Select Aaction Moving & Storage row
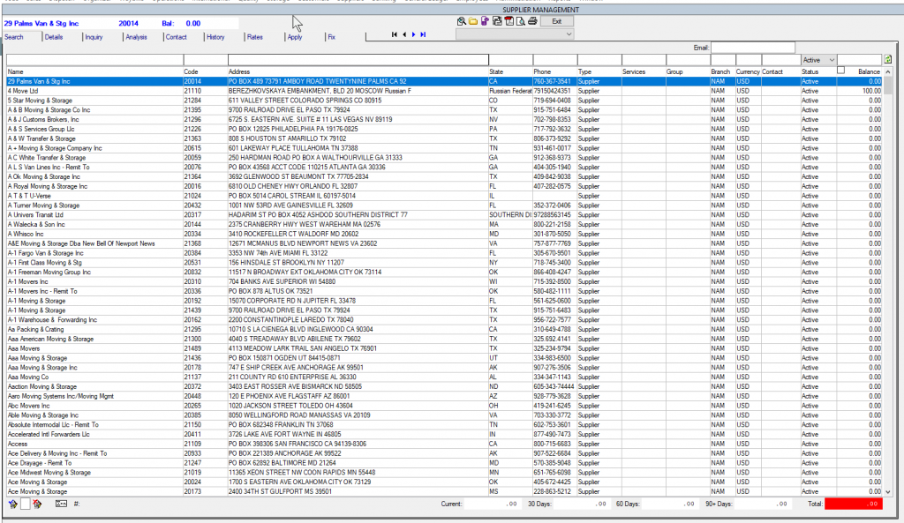Viewport: 904px width, 523px height. 444,386
